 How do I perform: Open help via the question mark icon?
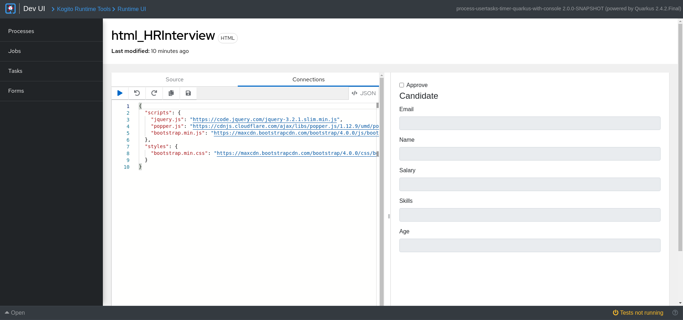click(x=675, y=313)
